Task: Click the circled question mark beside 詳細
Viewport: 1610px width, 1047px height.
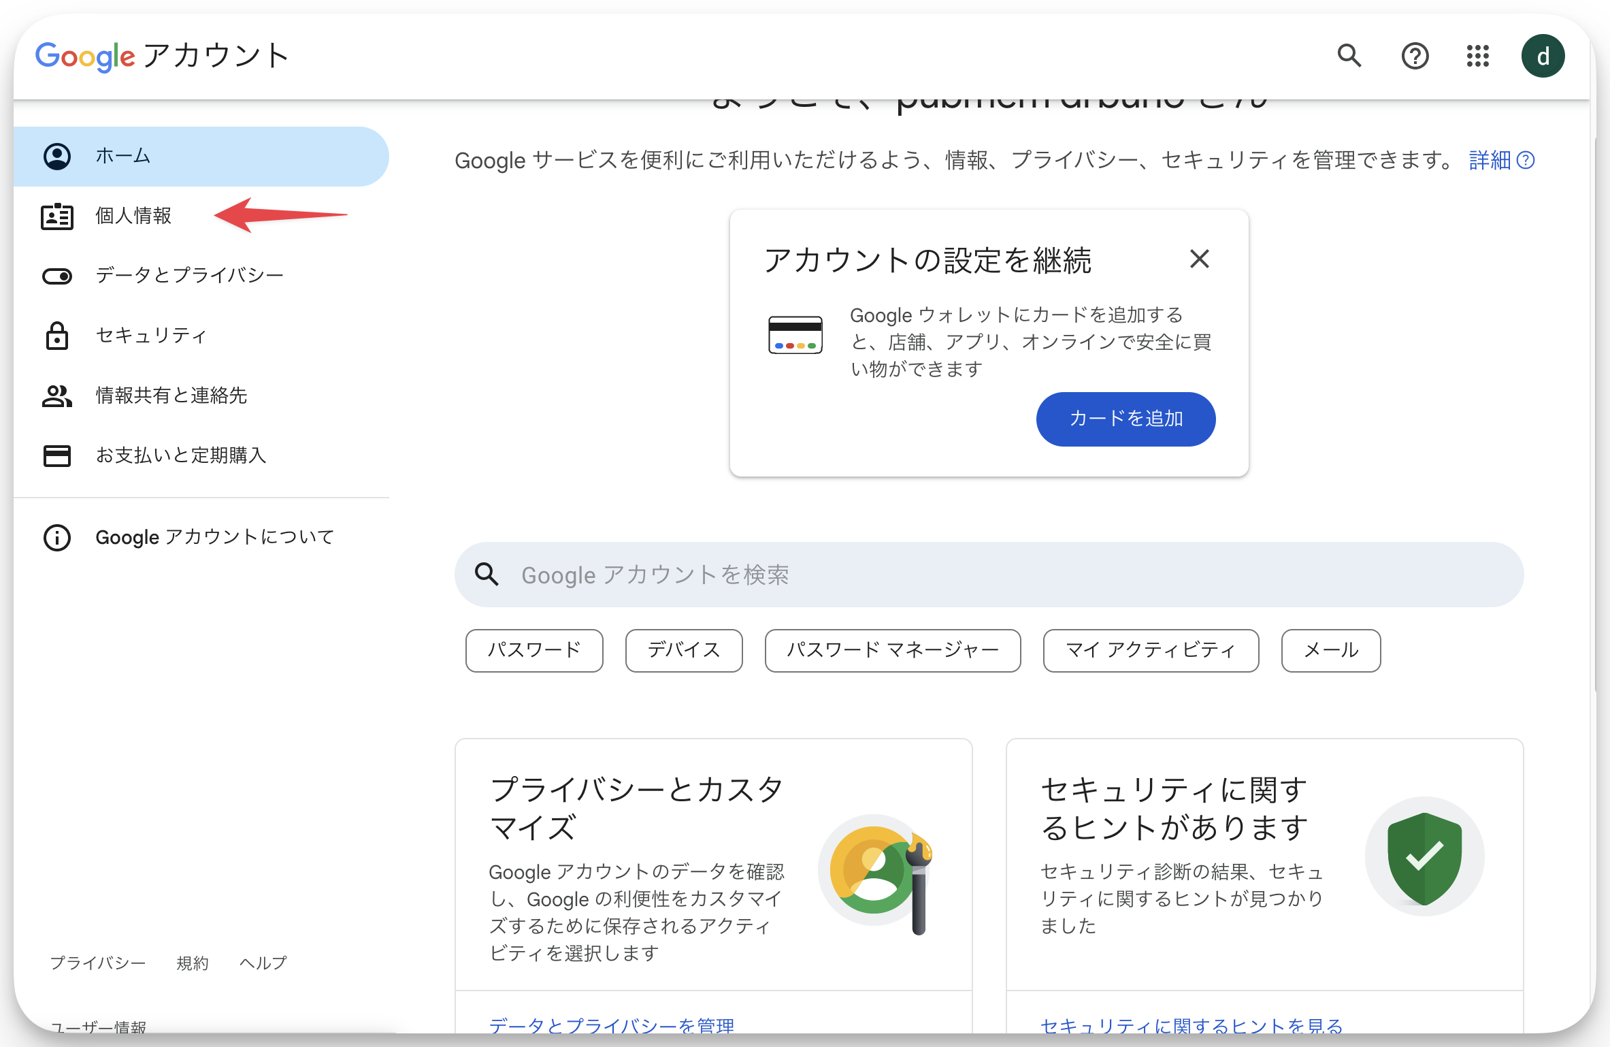Action: (x=1526, y=161)
